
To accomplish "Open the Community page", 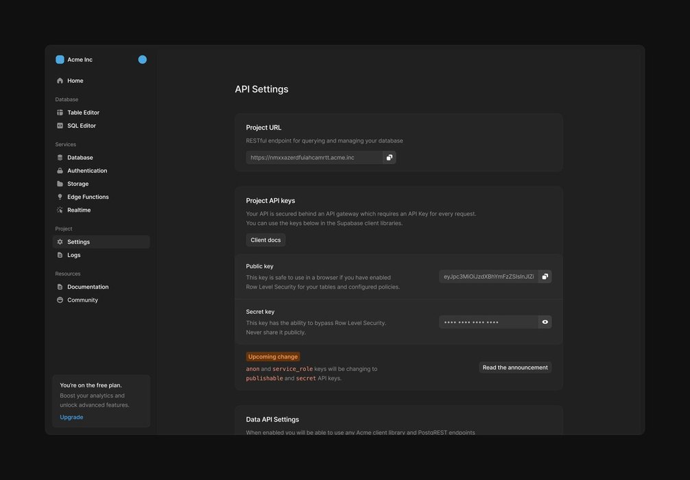I will 82,300.
